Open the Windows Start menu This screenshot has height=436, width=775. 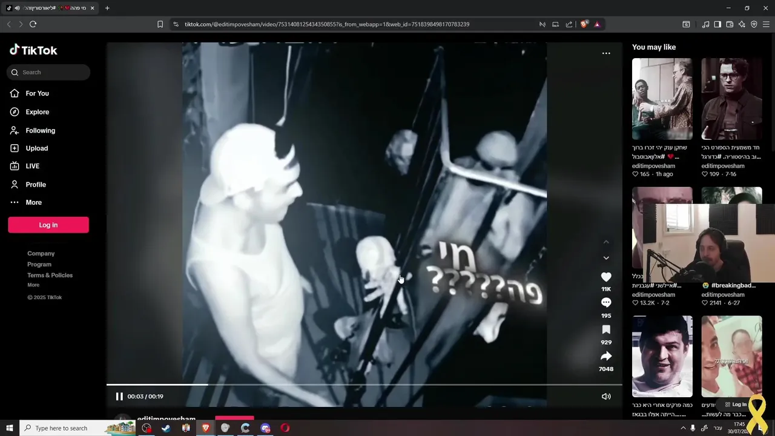point(9,428)
